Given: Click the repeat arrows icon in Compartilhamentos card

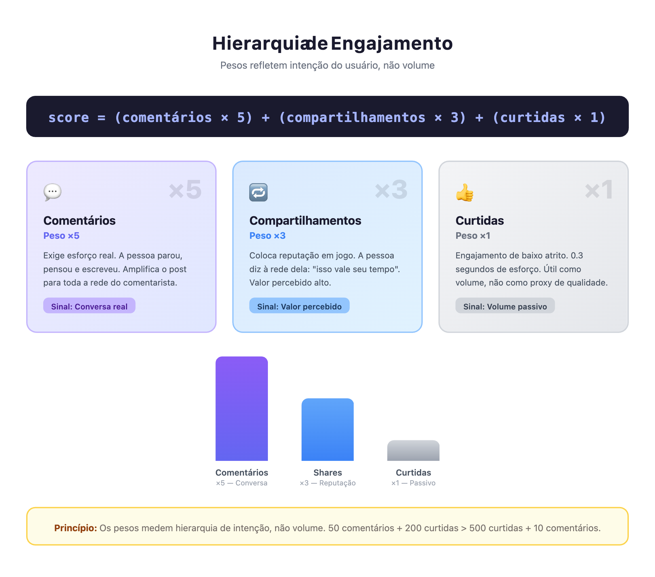Looking at the screenshot, I should tap(258, 192).
